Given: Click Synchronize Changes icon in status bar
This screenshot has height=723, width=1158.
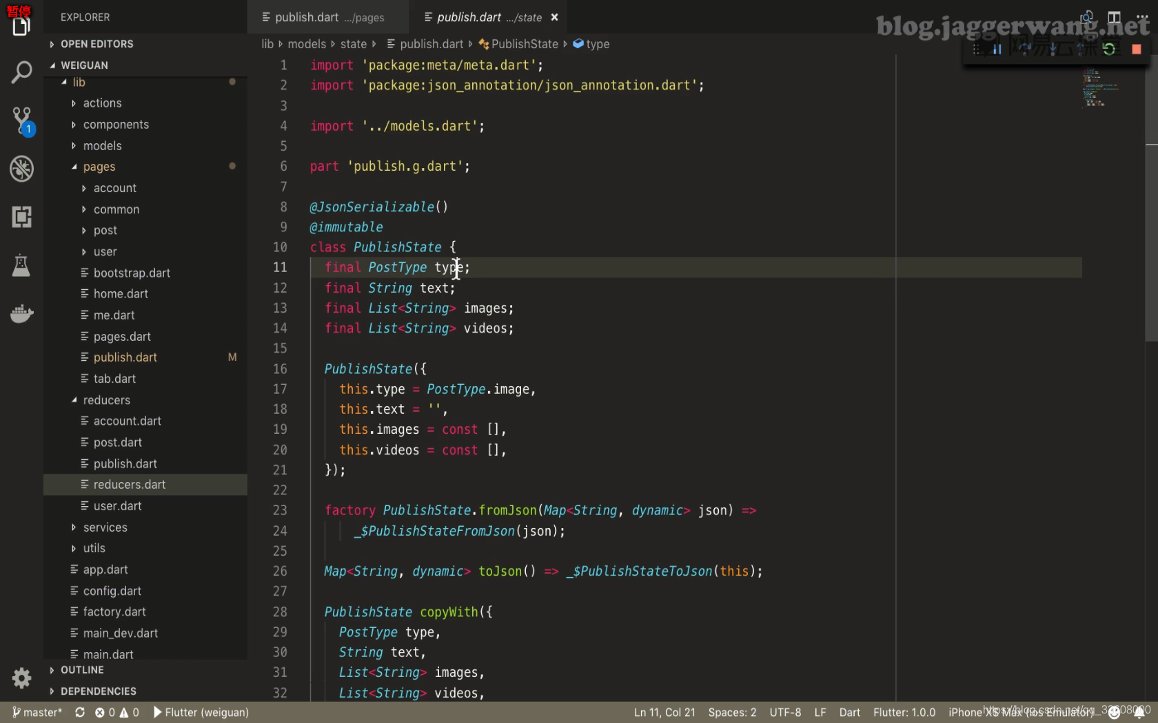Looking at the screenshot, I should click(80, 712).
